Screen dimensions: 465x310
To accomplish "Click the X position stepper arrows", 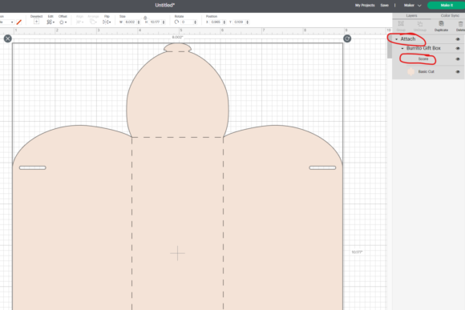I will pos(224,22).
